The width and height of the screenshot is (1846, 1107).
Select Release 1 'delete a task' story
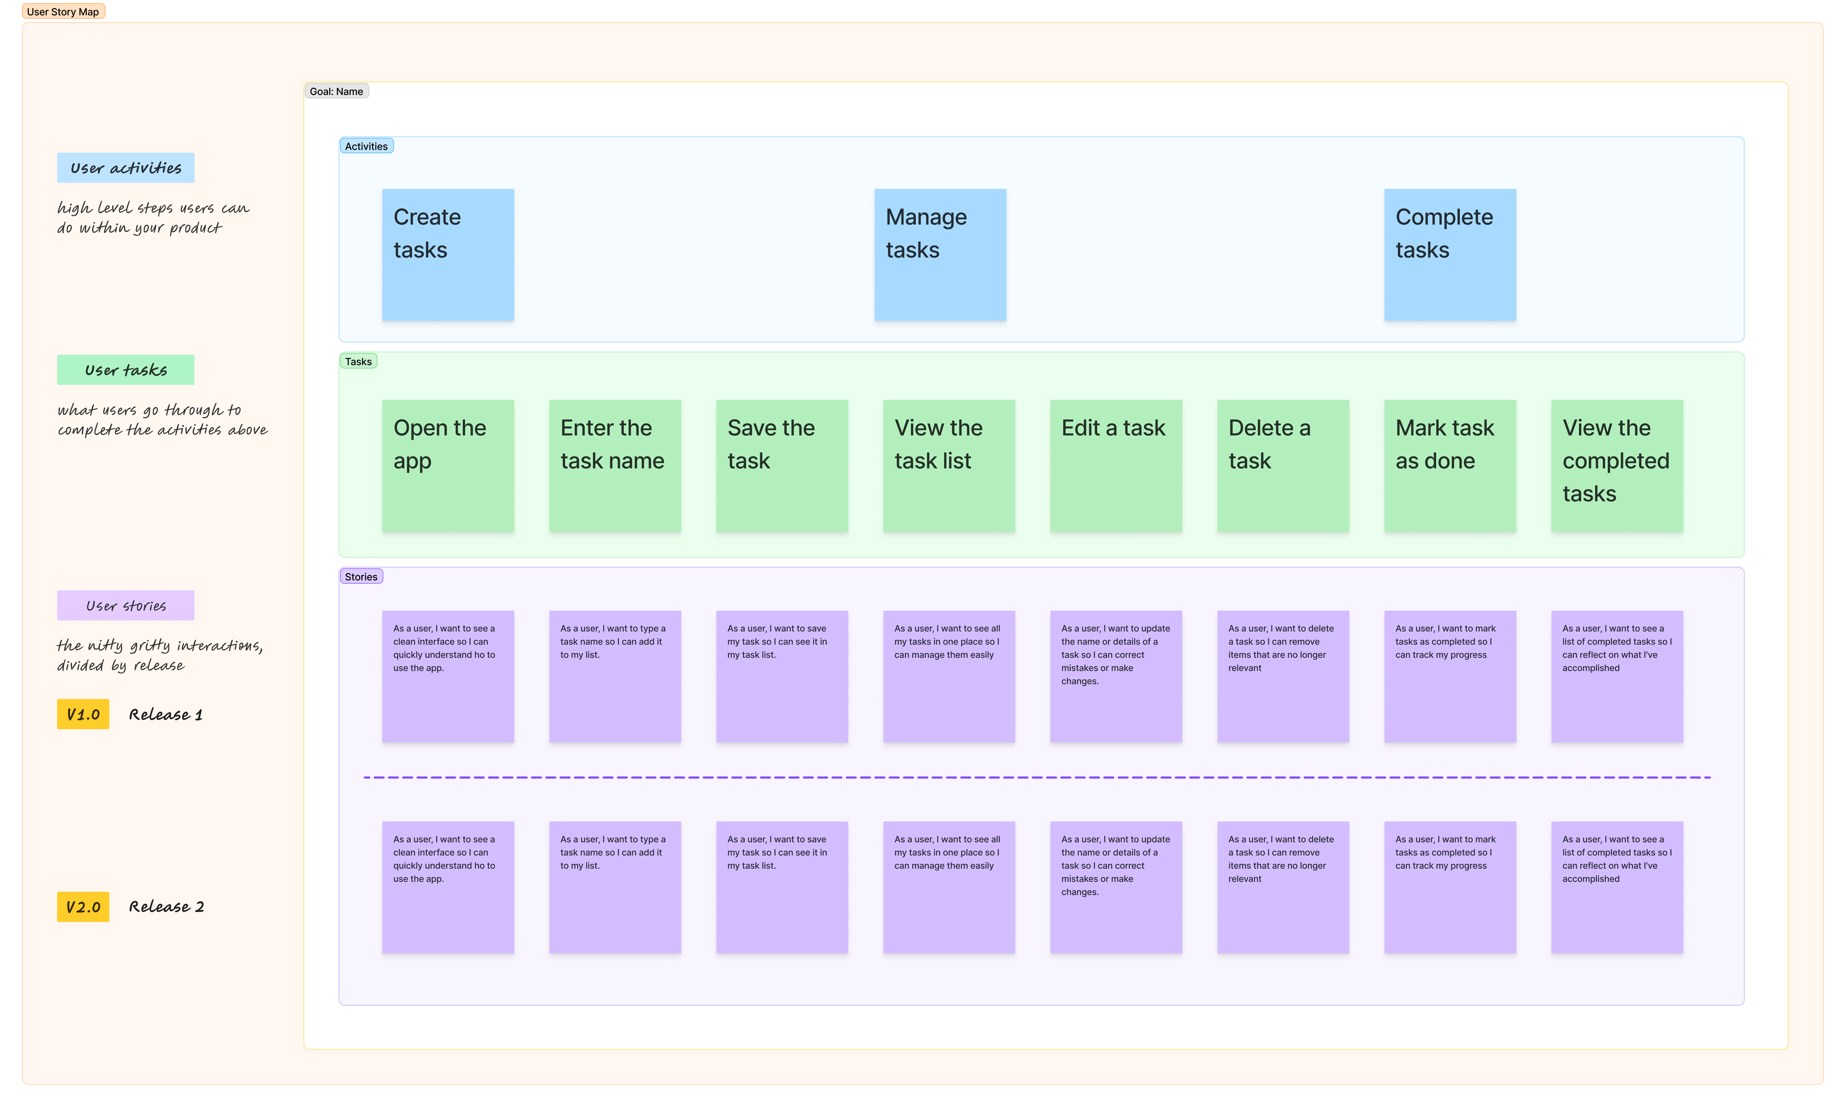pos(1283,677)
